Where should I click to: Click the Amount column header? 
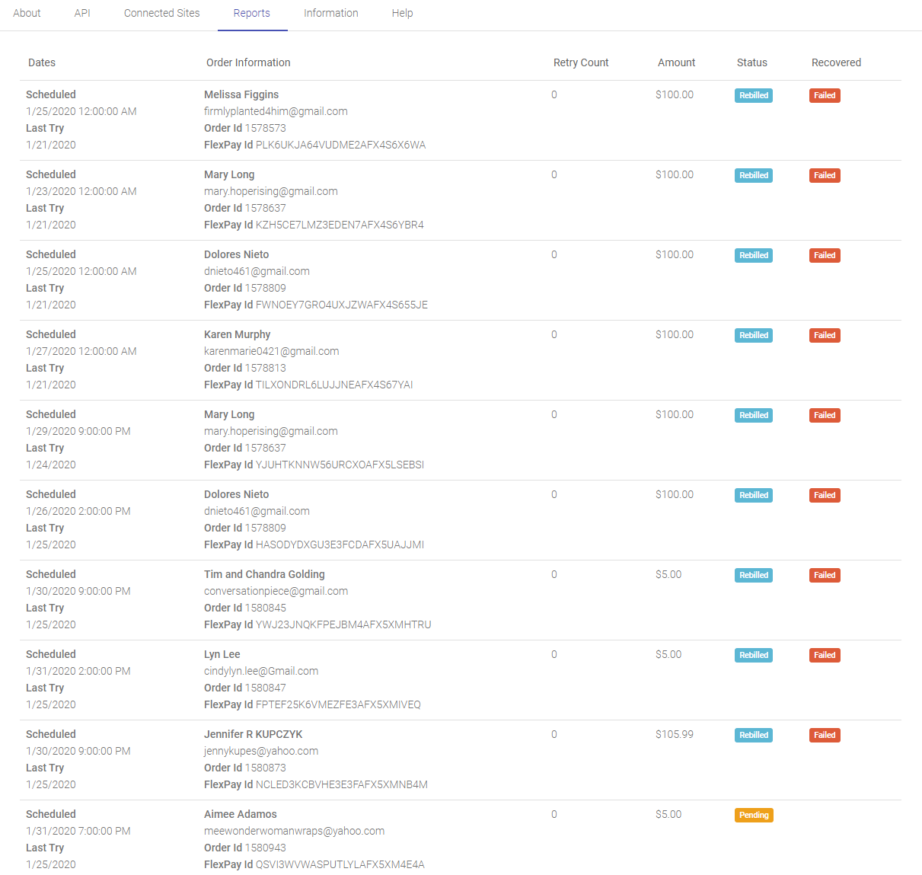[676, 62]
